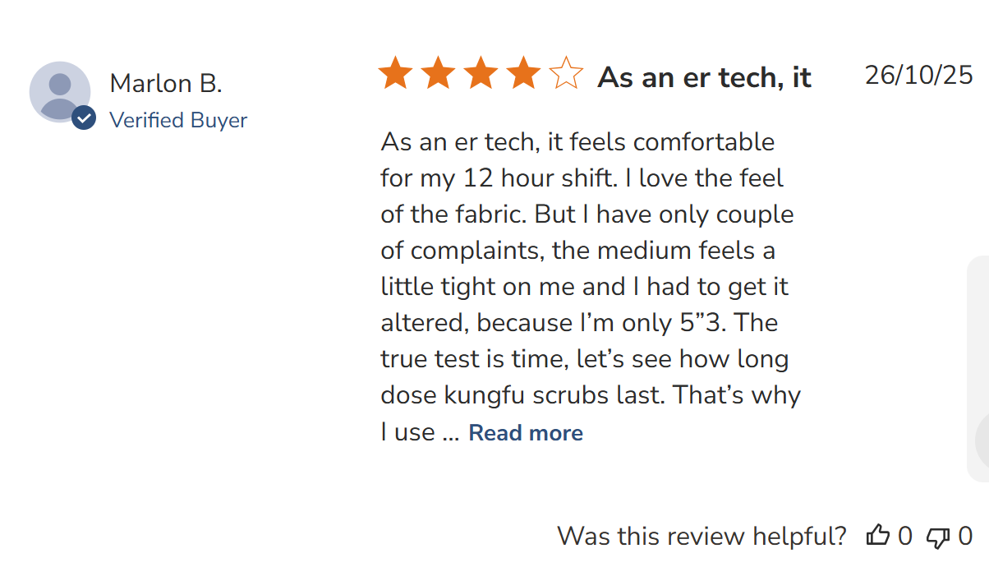Click the Verified Buyer label
989x567 pixels.
178,120
